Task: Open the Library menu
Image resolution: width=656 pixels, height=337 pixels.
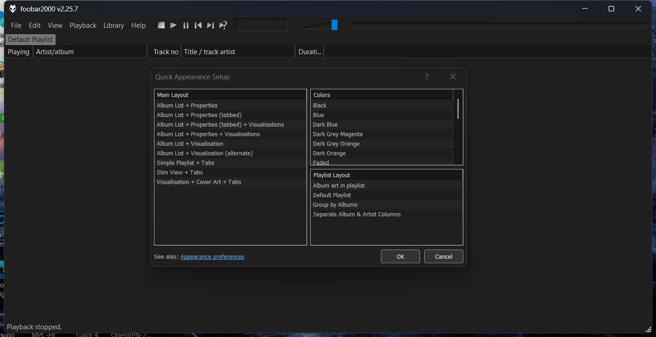Action: coord(113,26)
